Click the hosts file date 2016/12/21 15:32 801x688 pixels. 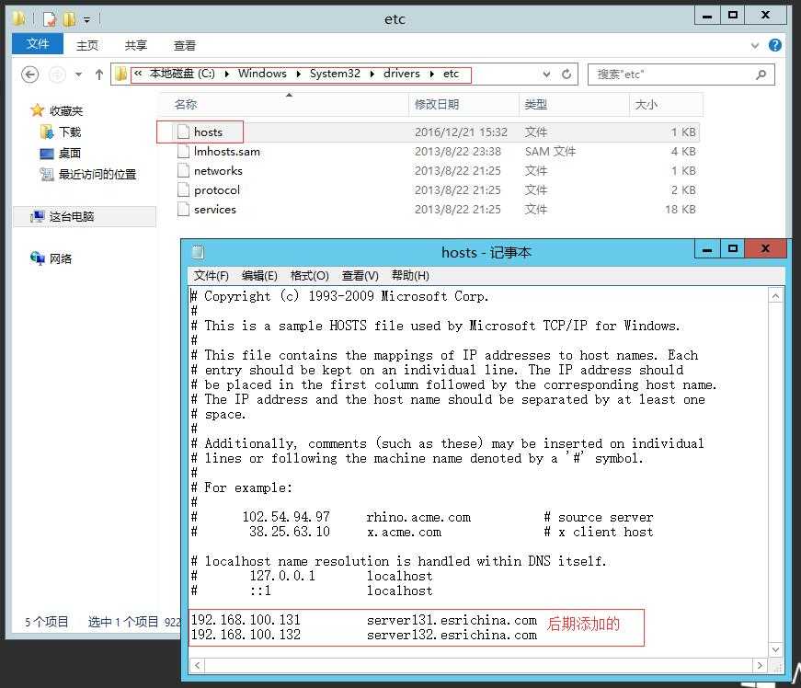[x=461, y=132]
